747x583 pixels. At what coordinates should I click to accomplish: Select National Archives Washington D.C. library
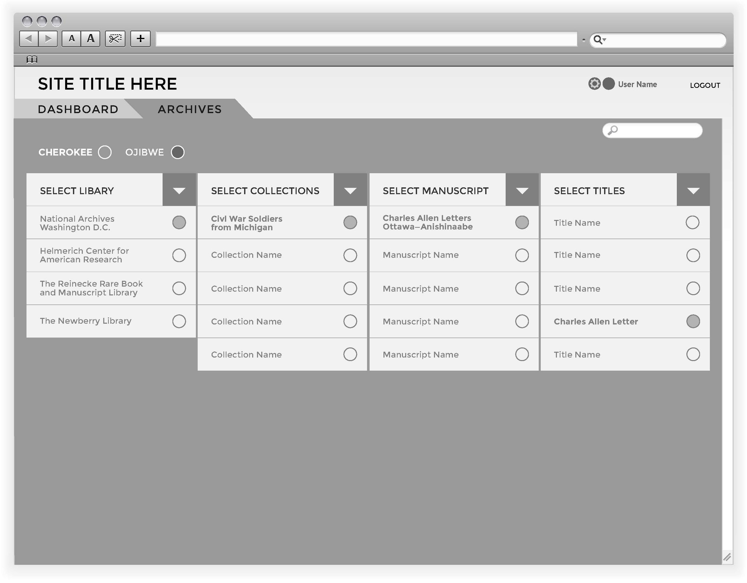pyautogui.click(x=180, y=221)
